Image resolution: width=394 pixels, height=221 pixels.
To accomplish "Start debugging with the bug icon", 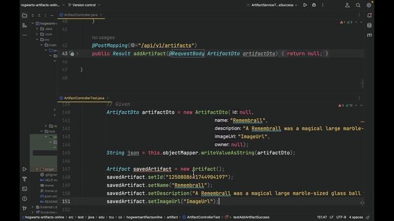I will (x=314, y=5).
